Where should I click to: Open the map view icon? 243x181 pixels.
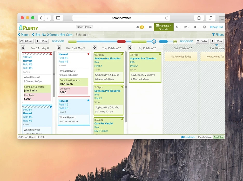150,27
